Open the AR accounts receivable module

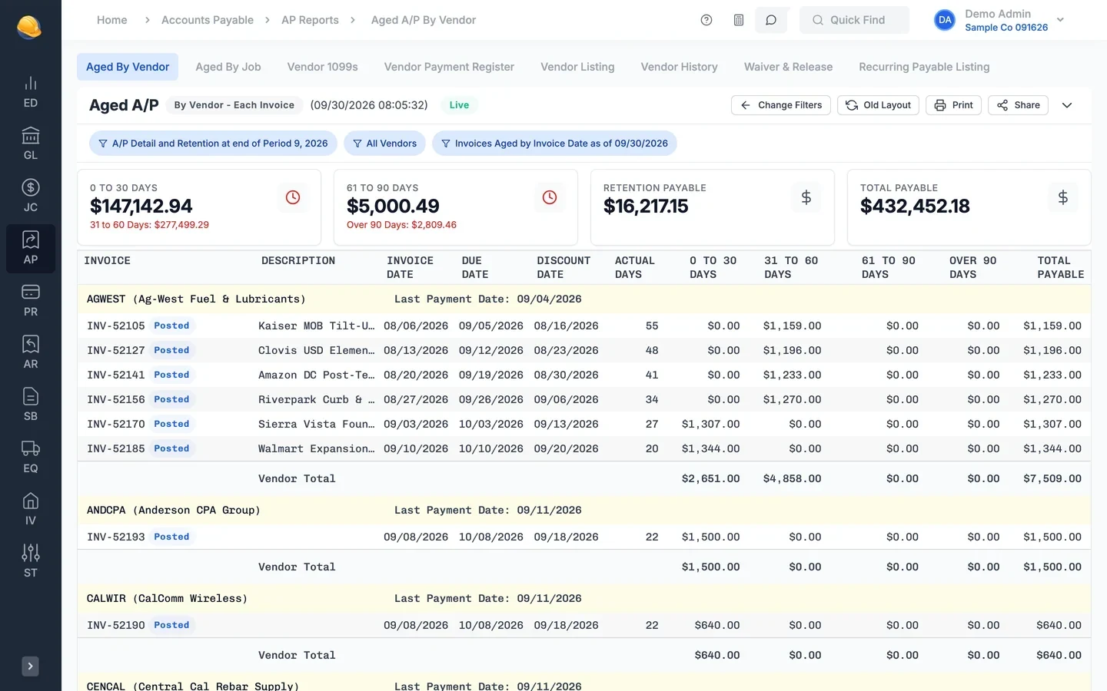(x=31, y=353)
